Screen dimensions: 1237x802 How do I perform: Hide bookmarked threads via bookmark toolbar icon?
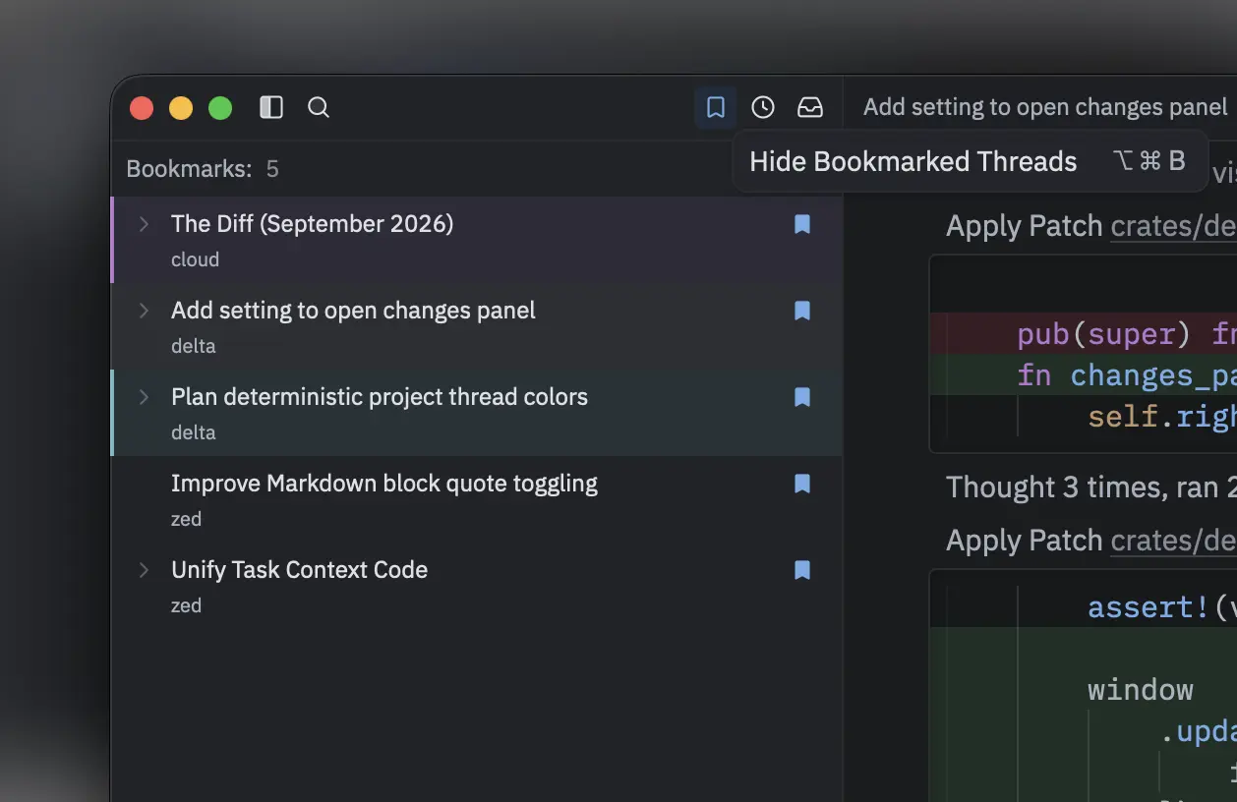pyautogui.click(x=716, y=107)
